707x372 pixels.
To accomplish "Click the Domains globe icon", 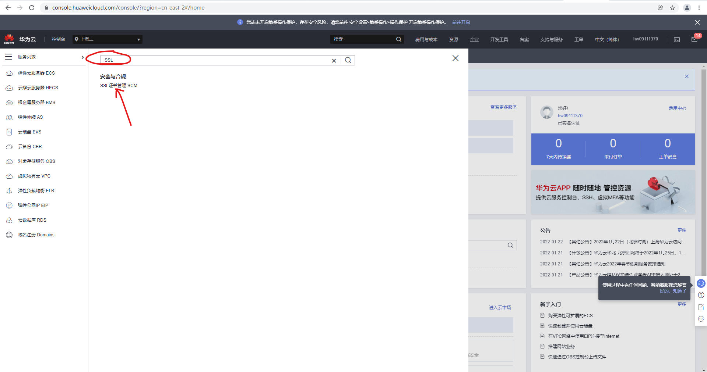I will click(x=9, y=235).
